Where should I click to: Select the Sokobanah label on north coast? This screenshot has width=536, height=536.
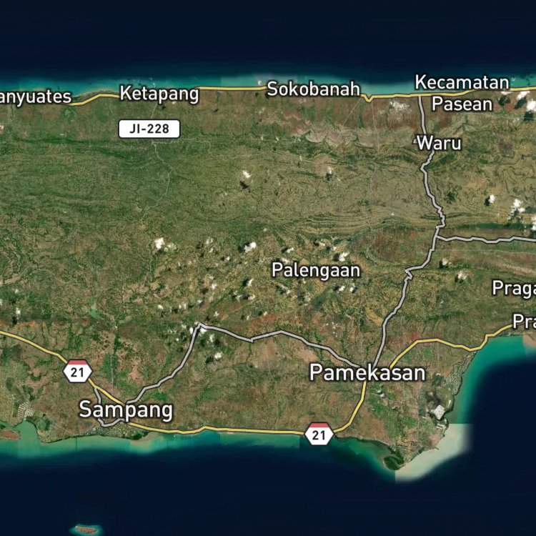pos(314,89)
